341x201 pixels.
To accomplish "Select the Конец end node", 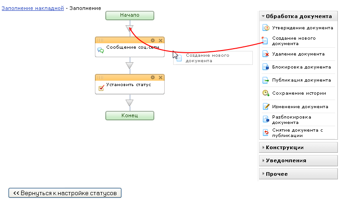I will [130, 115].
